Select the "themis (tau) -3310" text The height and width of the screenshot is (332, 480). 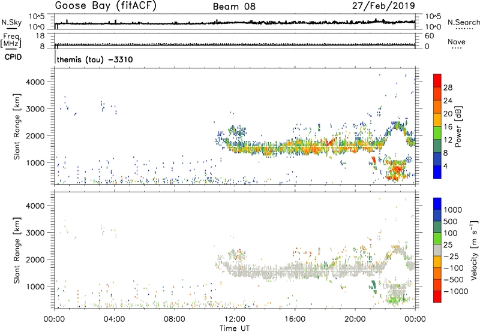[95, 59]
